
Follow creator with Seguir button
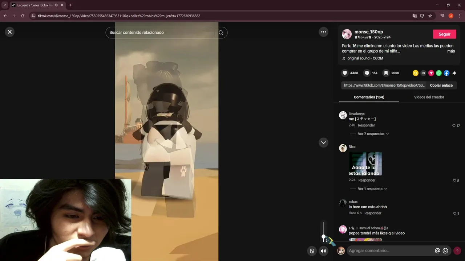tap(444, 34)
